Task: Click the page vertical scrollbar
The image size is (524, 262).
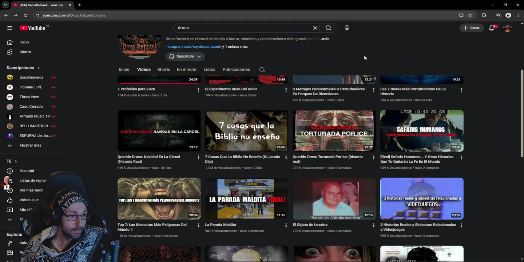Action: pos(522,113)
